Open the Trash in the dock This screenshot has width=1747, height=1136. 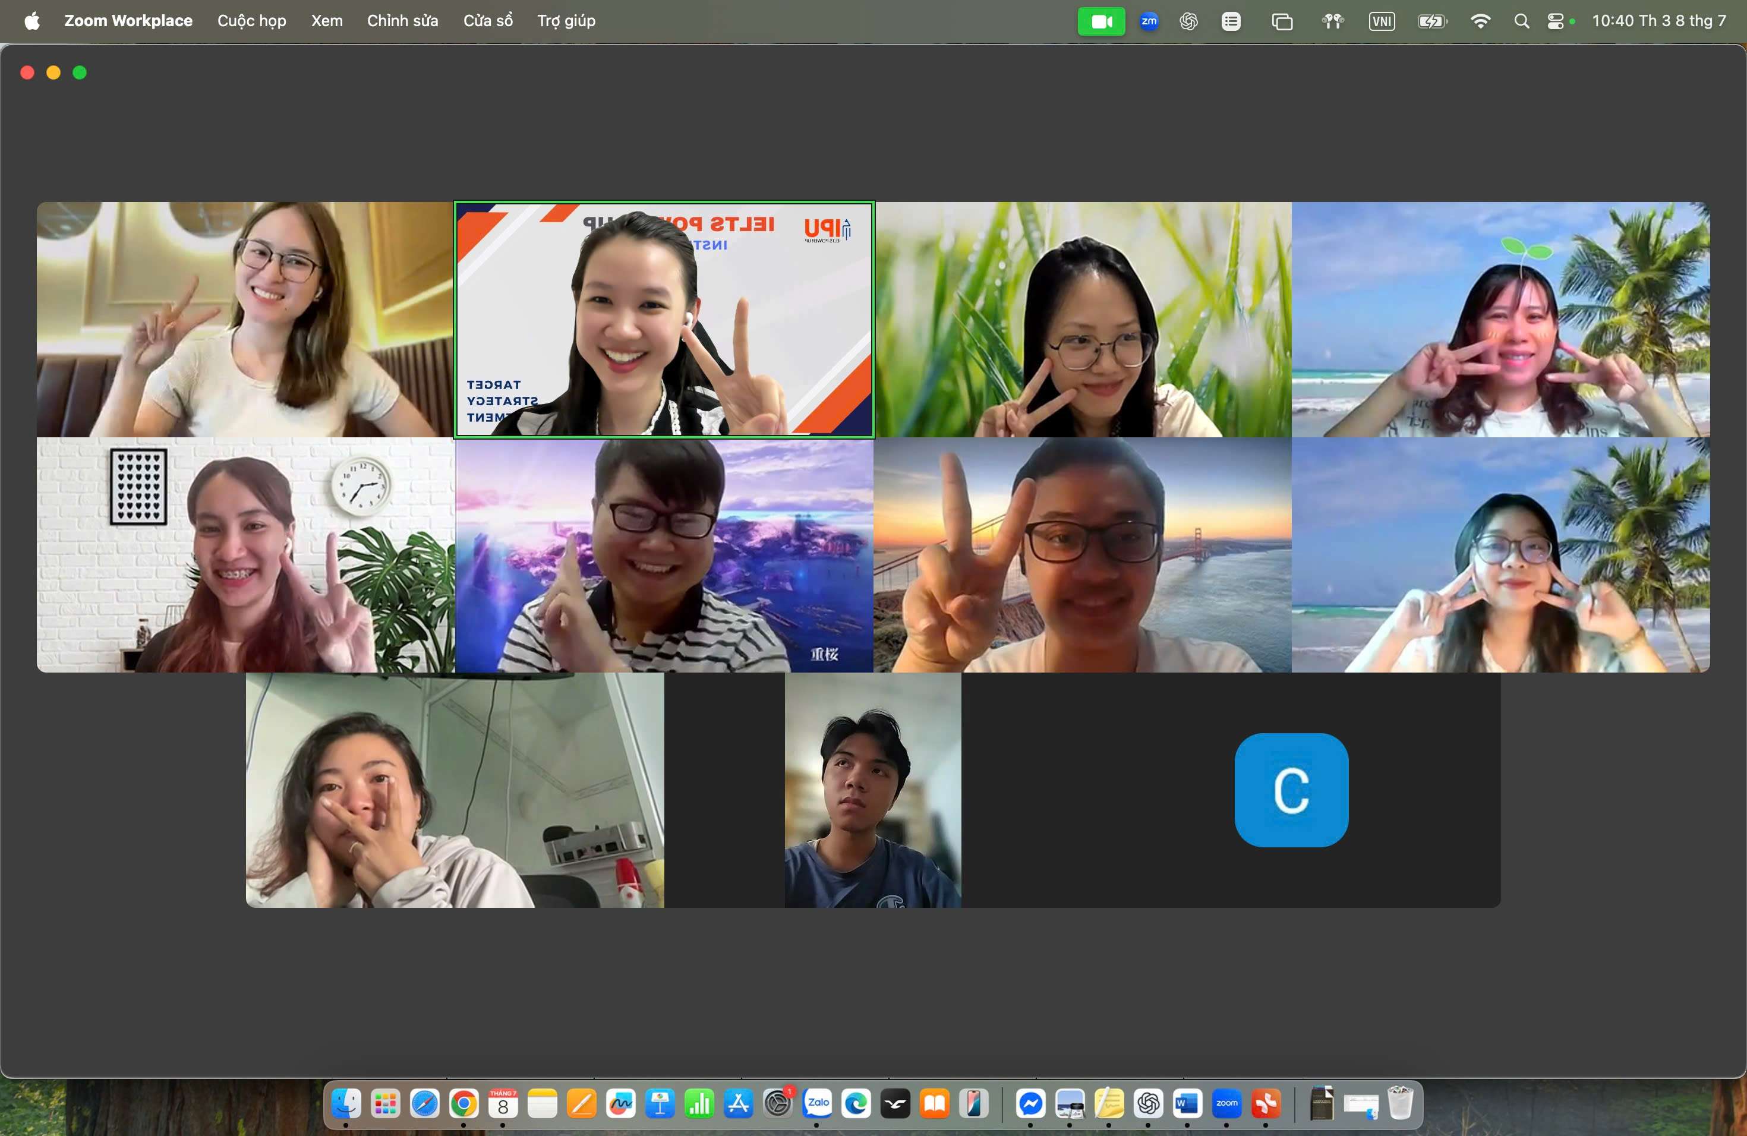pos(1400,1103)
